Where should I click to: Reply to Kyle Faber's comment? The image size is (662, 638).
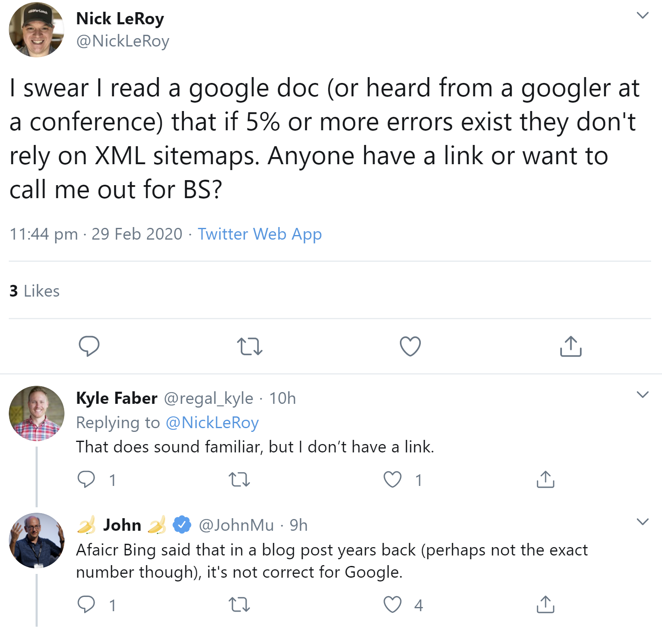[x=87, y=479]
